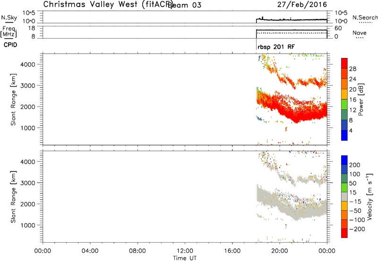This screenshot has width=378, height=261.
Task: Click the 'Time UT' axis label
Action: [185, 258]
